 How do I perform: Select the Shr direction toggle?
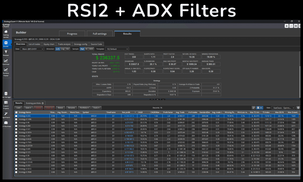pos(67,49)
